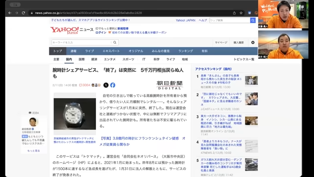Go back with the browser back arrow

tap(10, 13)
